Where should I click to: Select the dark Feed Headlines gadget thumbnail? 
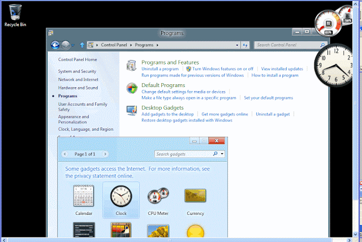(x=84, y=230)
